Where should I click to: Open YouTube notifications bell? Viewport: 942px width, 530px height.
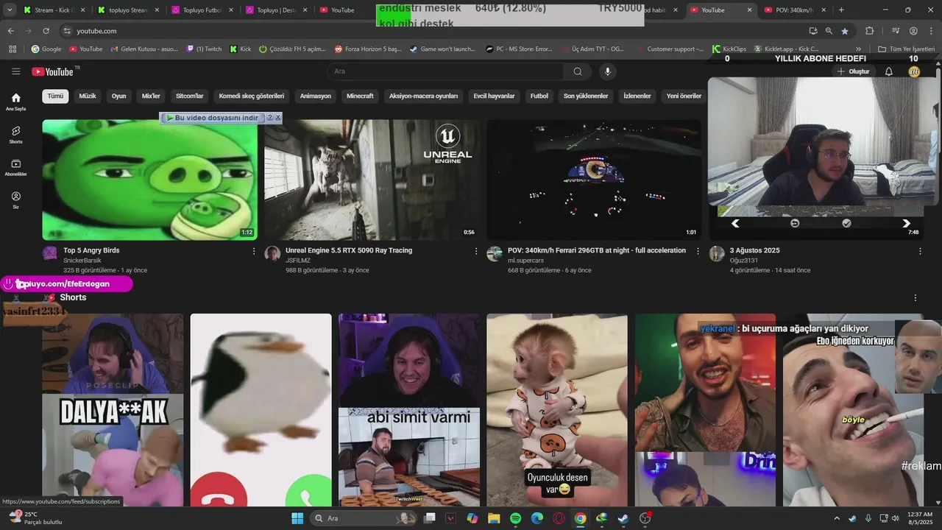coord(888,71)
